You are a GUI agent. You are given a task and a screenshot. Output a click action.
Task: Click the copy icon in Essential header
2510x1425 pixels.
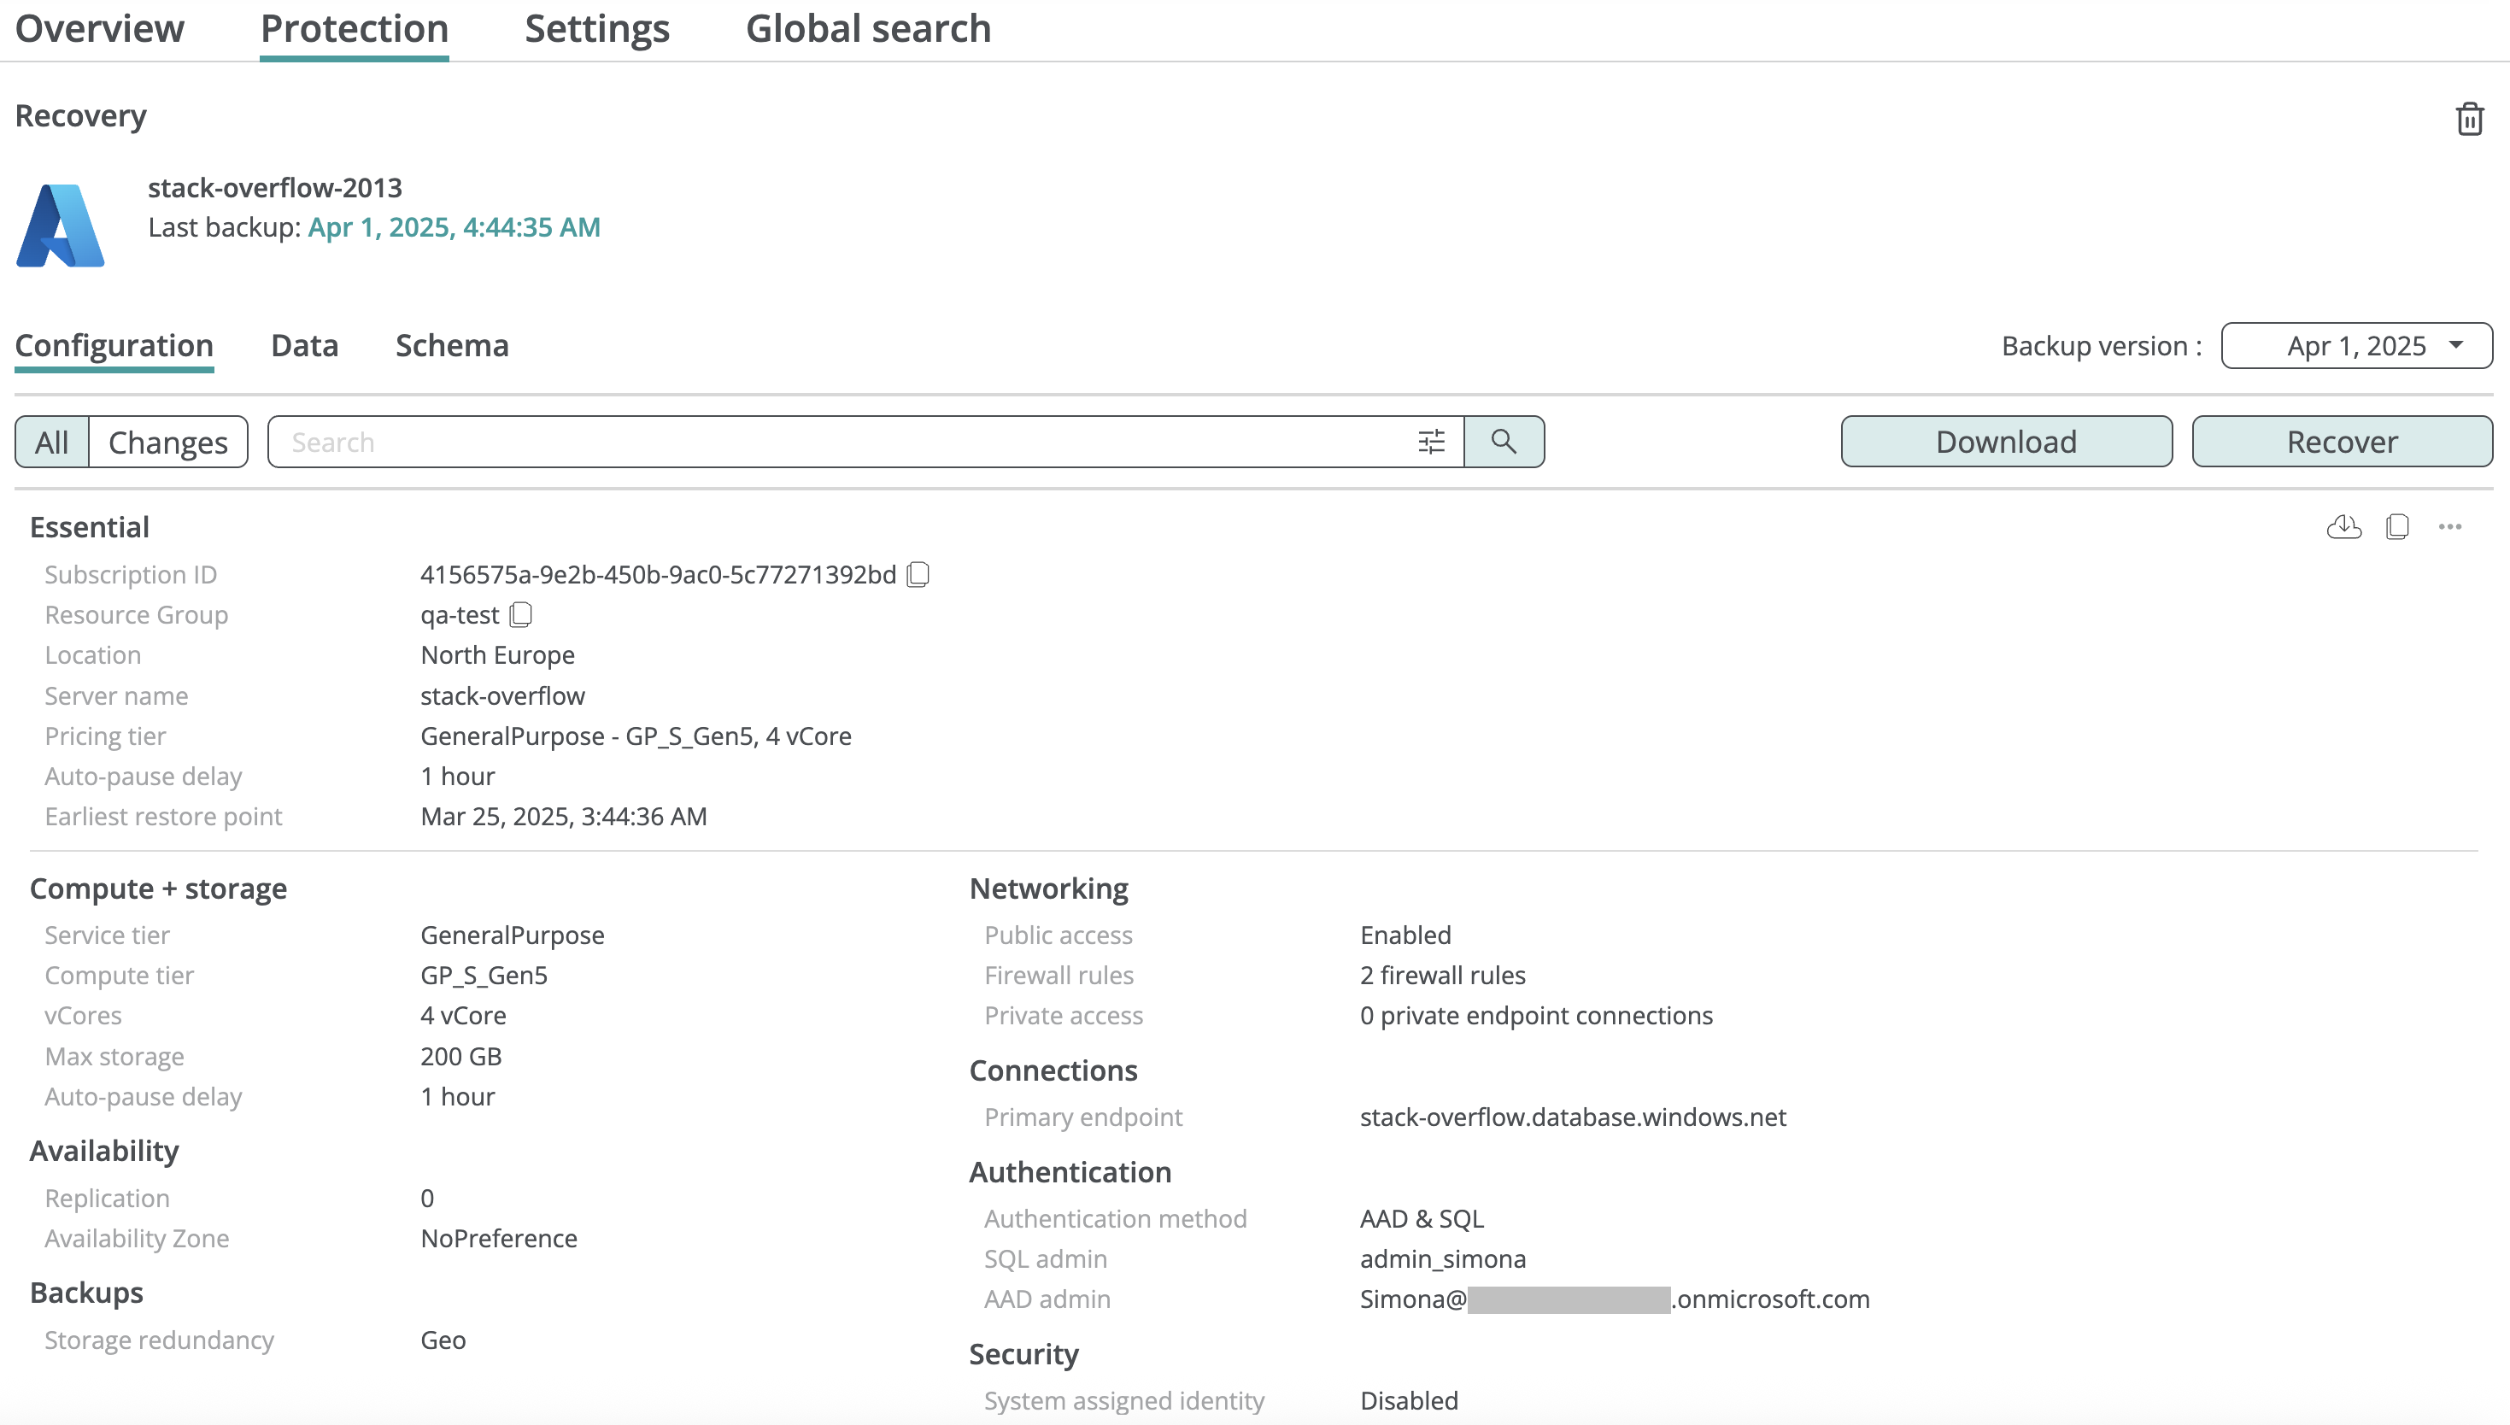(2397, 526)
